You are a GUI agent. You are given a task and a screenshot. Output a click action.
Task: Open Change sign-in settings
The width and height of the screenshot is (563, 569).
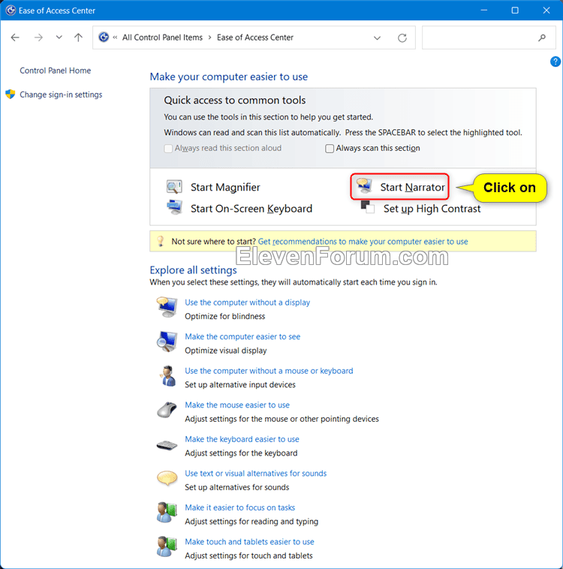pos(61,95)
